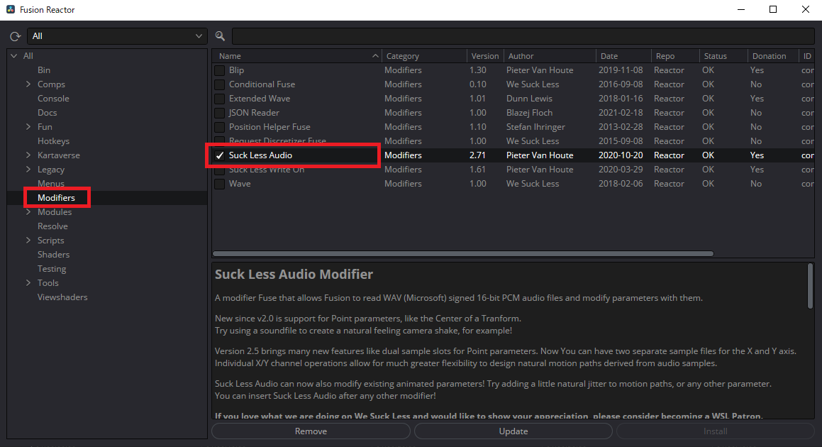
Task: Click the search magnifier icon
Action: pos(220,36)
